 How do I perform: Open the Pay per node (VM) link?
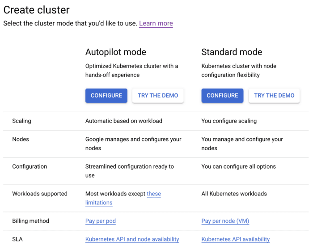click(225, 221)
